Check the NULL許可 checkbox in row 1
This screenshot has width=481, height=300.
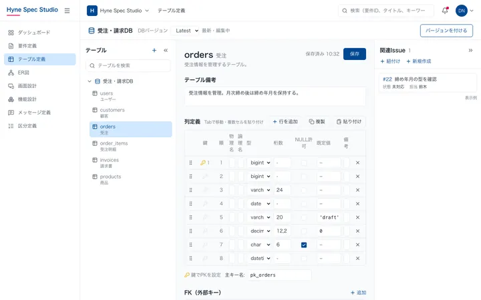tap(304, 163)
